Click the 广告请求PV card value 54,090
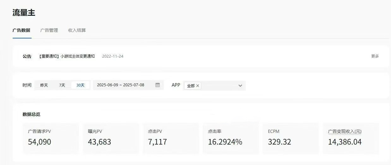391x165 pixels. (39, 142)
